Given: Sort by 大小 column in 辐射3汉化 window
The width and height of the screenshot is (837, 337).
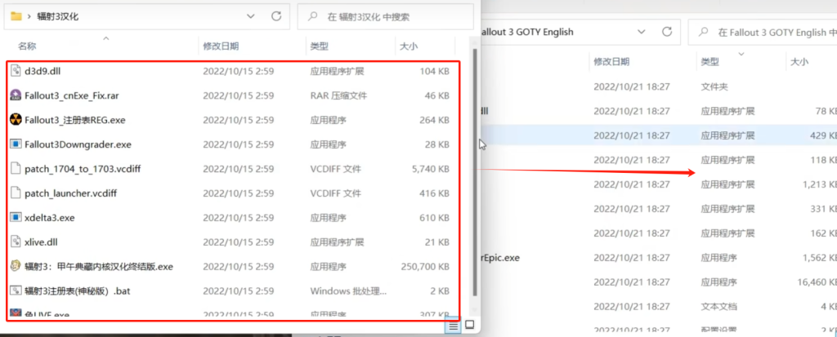Looking at the screenshot, I should click(x=409, y=47).
